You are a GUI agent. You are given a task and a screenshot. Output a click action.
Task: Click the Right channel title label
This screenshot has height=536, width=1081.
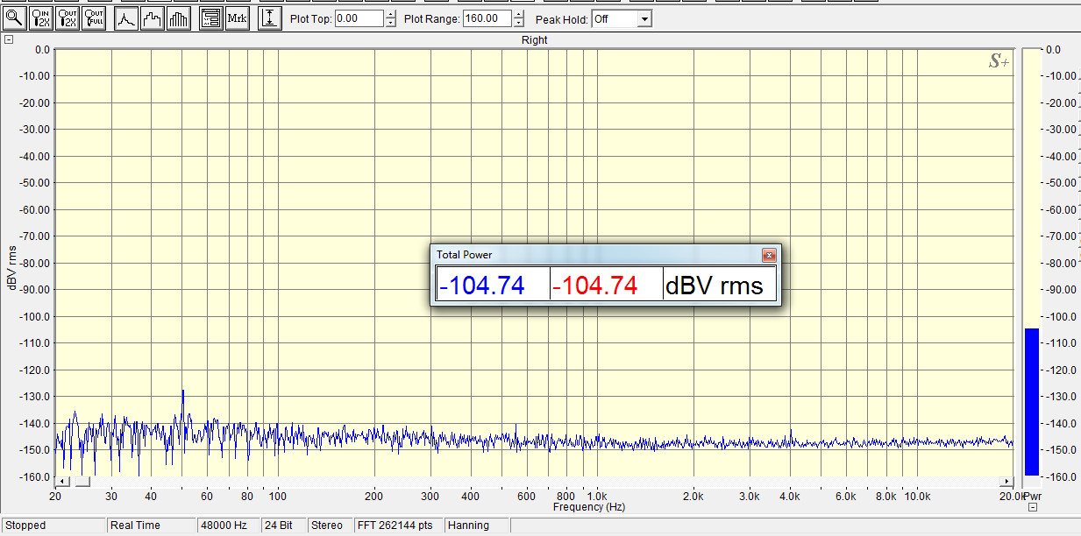[534, 40]
